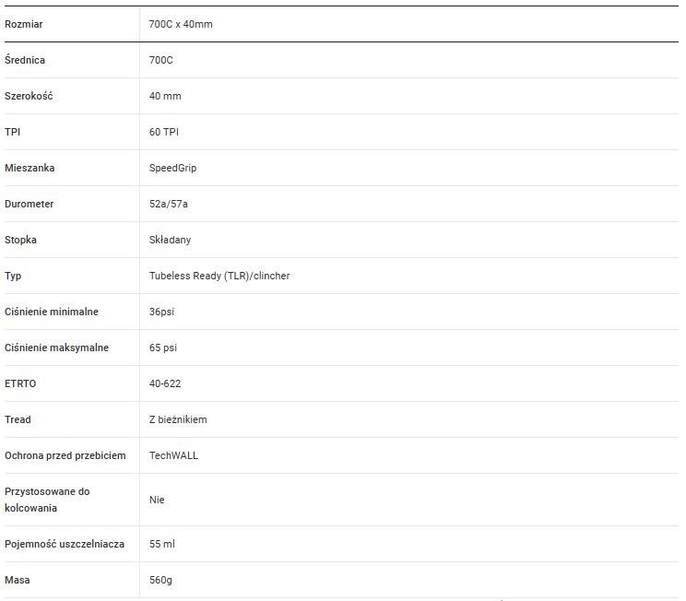
Task: Select the 52a/57a durometer value
Action: coord(169,204)
